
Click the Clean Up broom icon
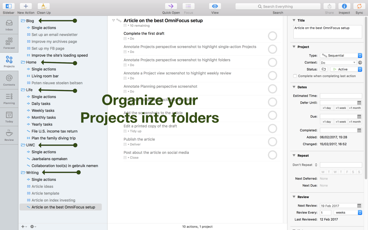click(44, 6)
